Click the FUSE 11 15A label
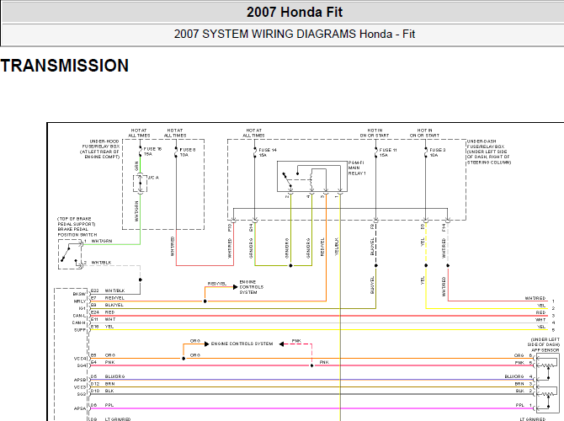This screenshot has height=421, width=564. 388,152
